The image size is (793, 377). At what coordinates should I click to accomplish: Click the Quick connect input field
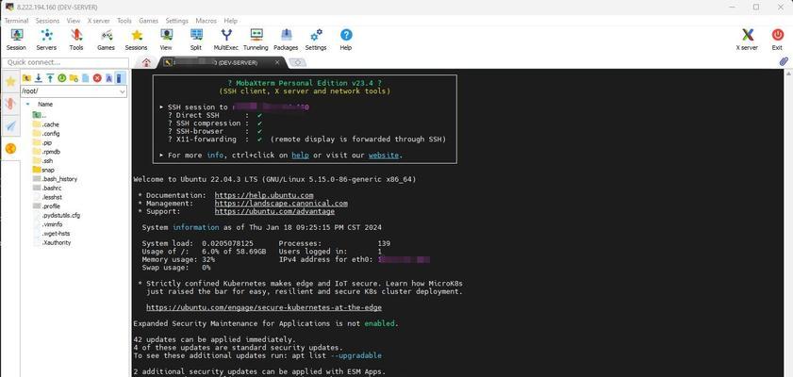[x=66, y=62]
